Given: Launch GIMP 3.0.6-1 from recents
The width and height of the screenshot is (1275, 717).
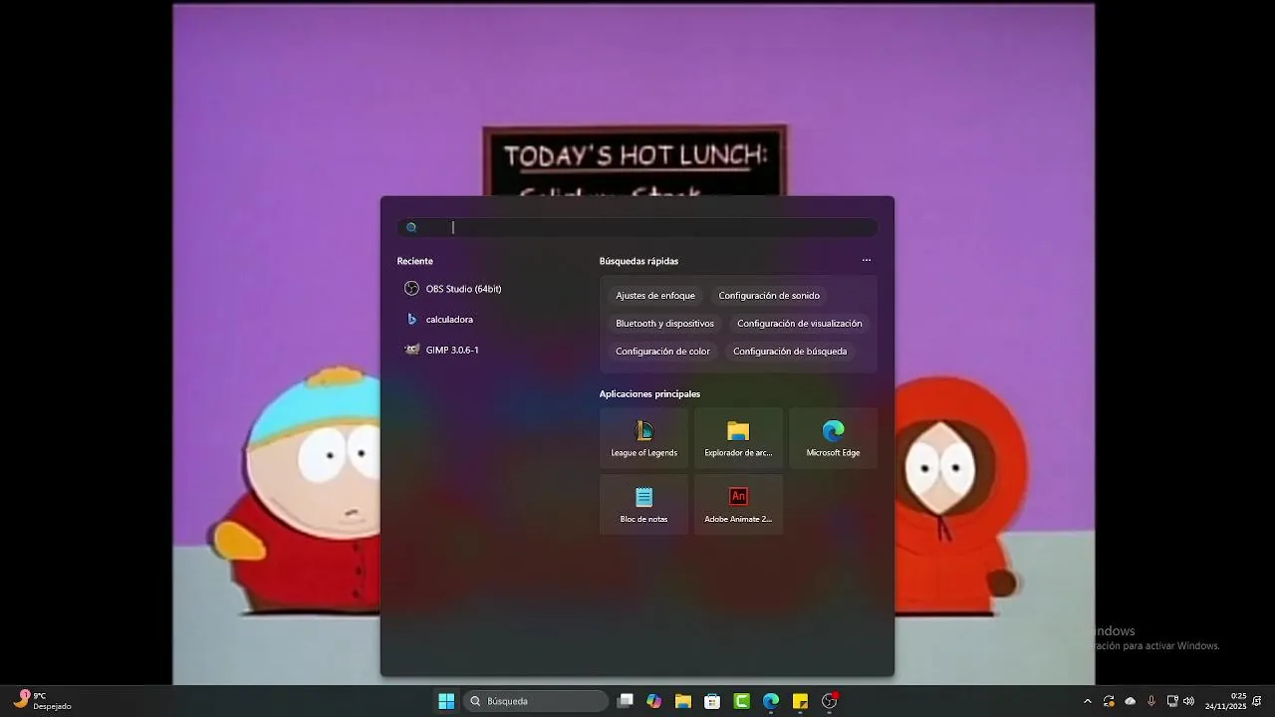Looking at the screenshot, I should 442,351.
